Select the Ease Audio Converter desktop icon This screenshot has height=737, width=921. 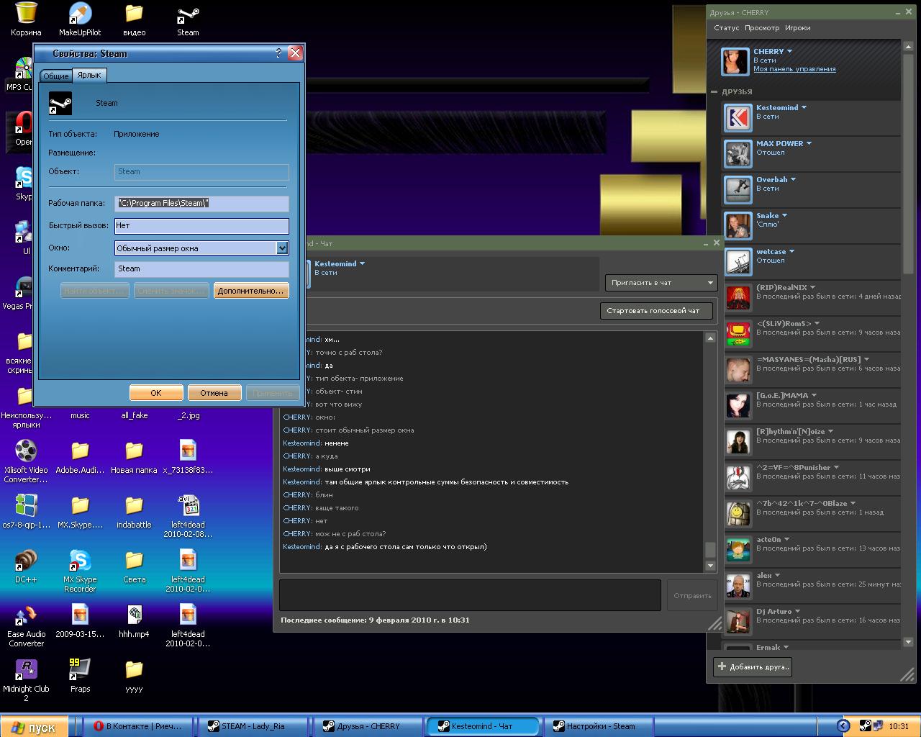(x=26, y=625)
